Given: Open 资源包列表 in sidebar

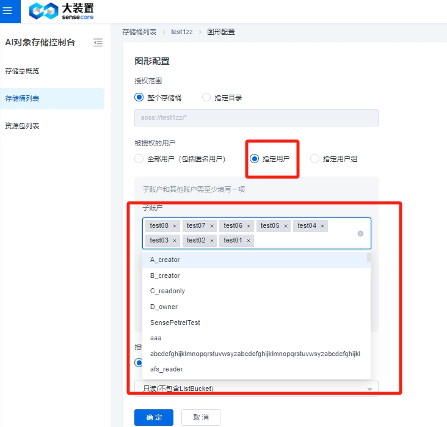Looking at the screenshot, I should click(x=22, y=126).
